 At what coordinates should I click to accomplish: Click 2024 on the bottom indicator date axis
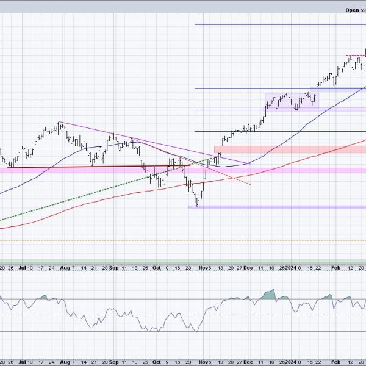292,362
